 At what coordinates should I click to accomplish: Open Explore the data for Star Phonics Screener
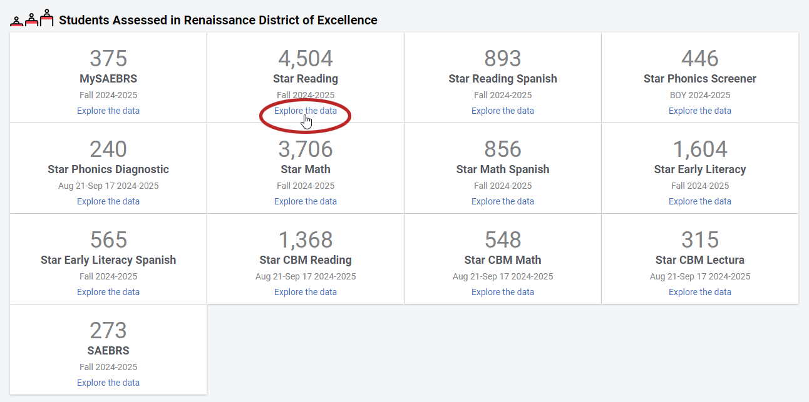[700, 111]
